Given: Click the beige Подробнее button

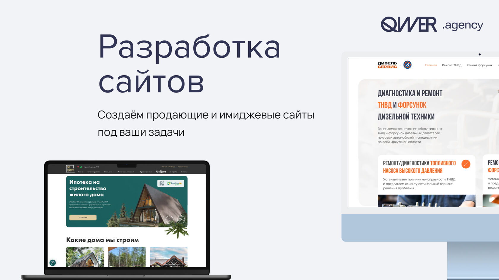Looking at the screenshot, I should coord(83,217).
